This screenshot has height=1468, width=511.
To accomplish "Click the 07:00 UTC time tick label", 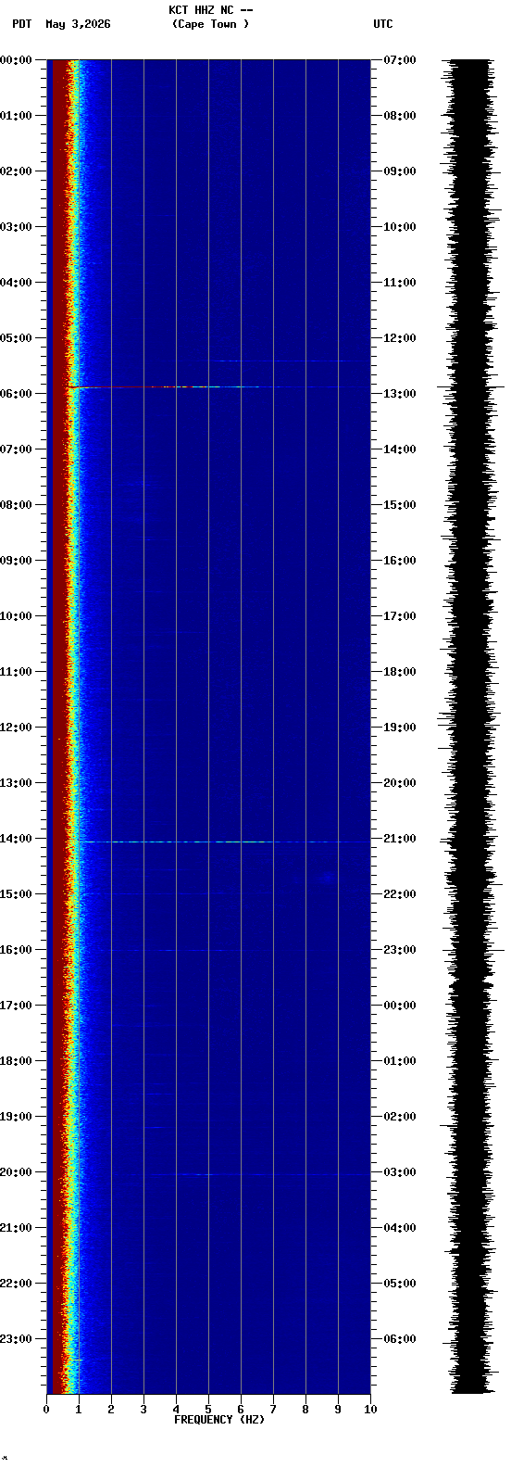I will point(400,60).
